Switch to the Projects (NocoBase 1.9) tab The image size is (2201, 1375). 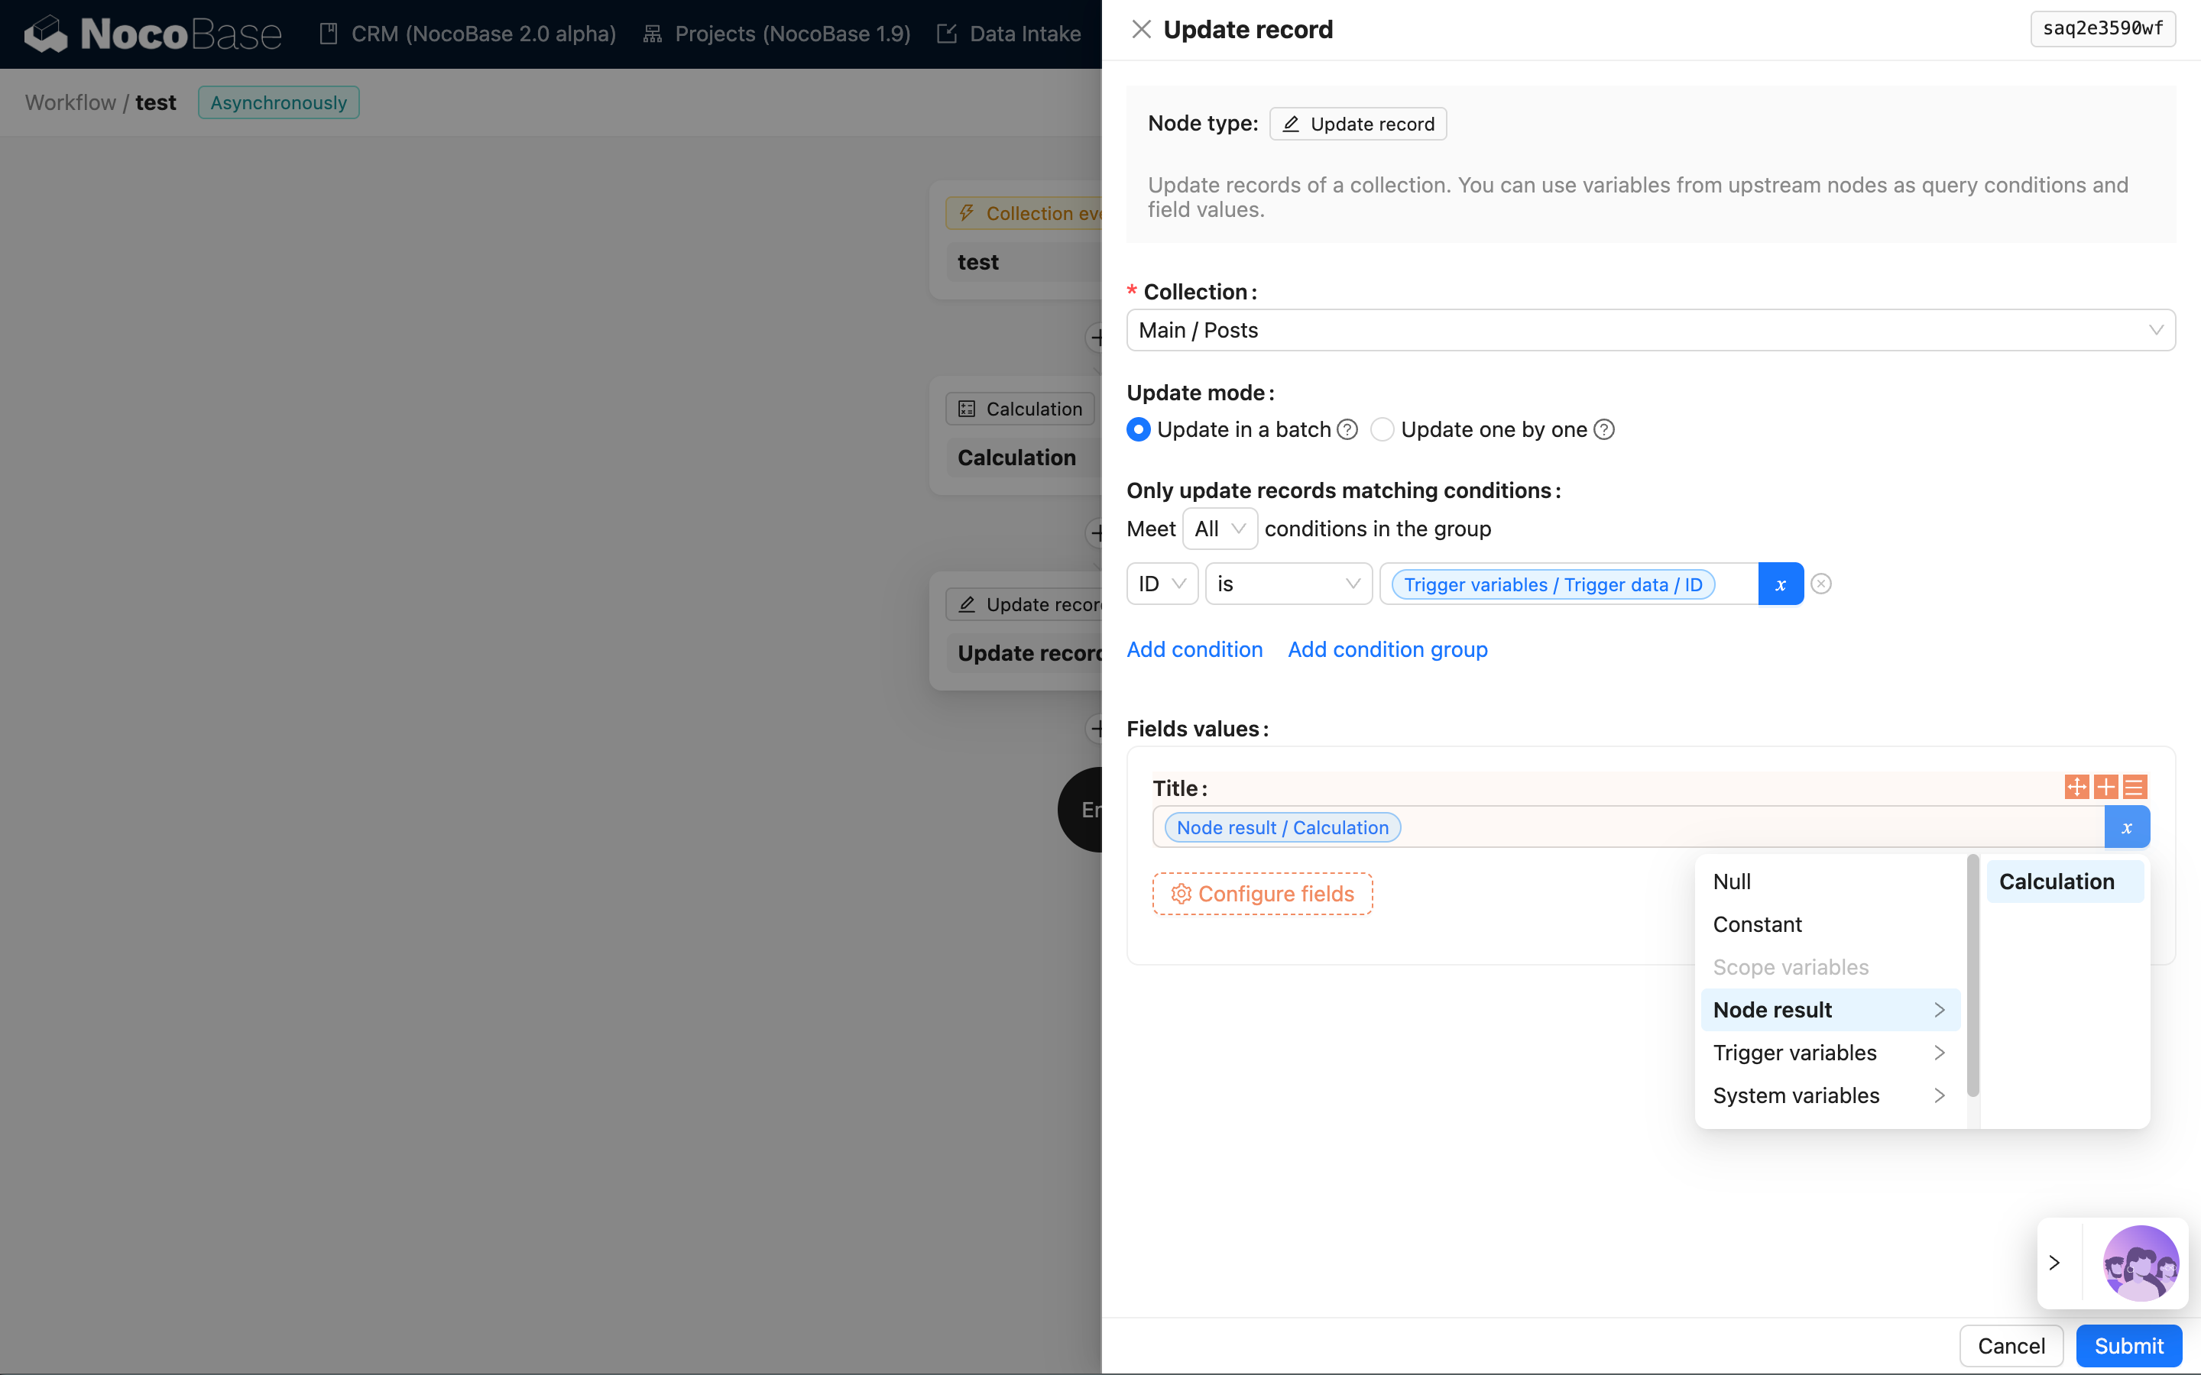pos(776,34)
